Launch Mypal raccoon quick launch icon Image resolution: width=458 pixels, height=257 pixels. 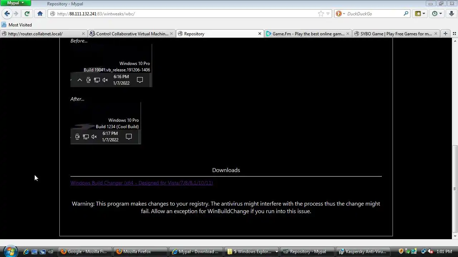click(51, 252)
